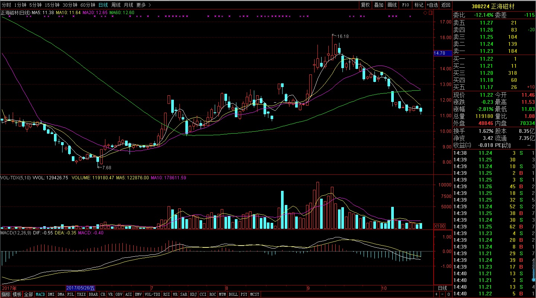Select the 5分钟 period tab
The height and width of the screenshot is (298, 536).
35,5
